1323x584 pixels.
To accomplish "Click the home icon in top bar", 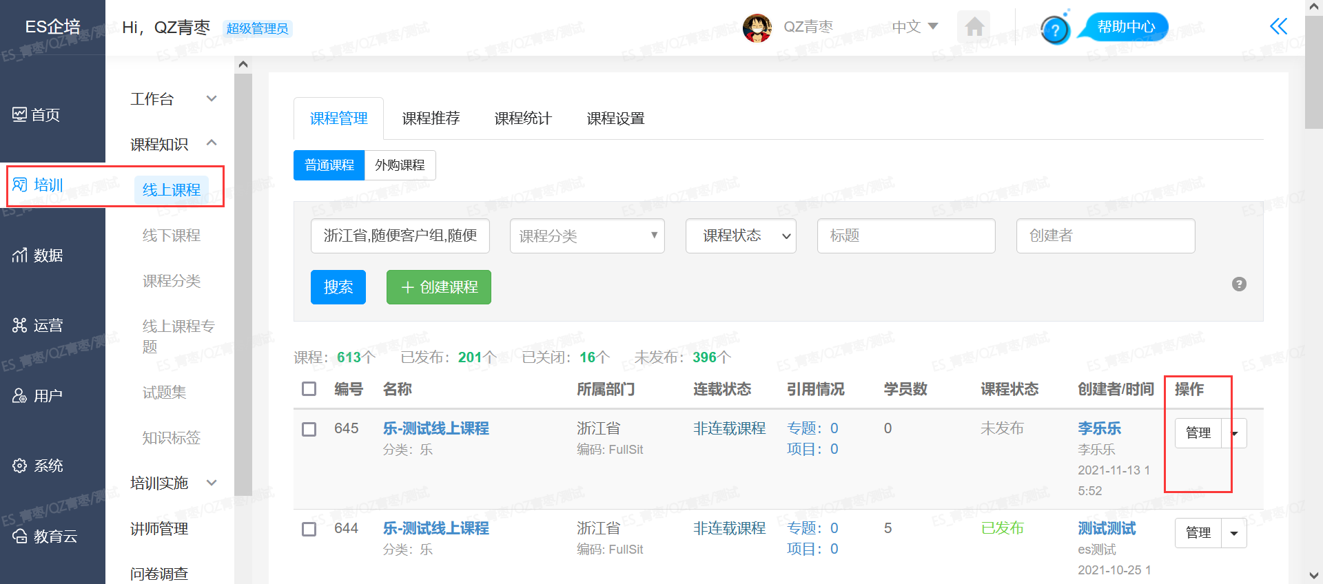I will 974,28.
